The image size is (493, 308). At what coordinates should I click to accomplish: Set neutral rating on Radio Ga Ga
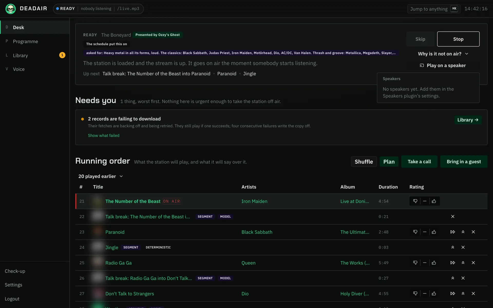pyautogui.click(x=425, y=263)
